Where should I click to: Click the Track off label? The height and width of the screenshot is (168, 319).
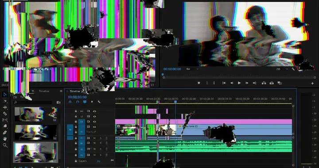(x=92, y=132)
